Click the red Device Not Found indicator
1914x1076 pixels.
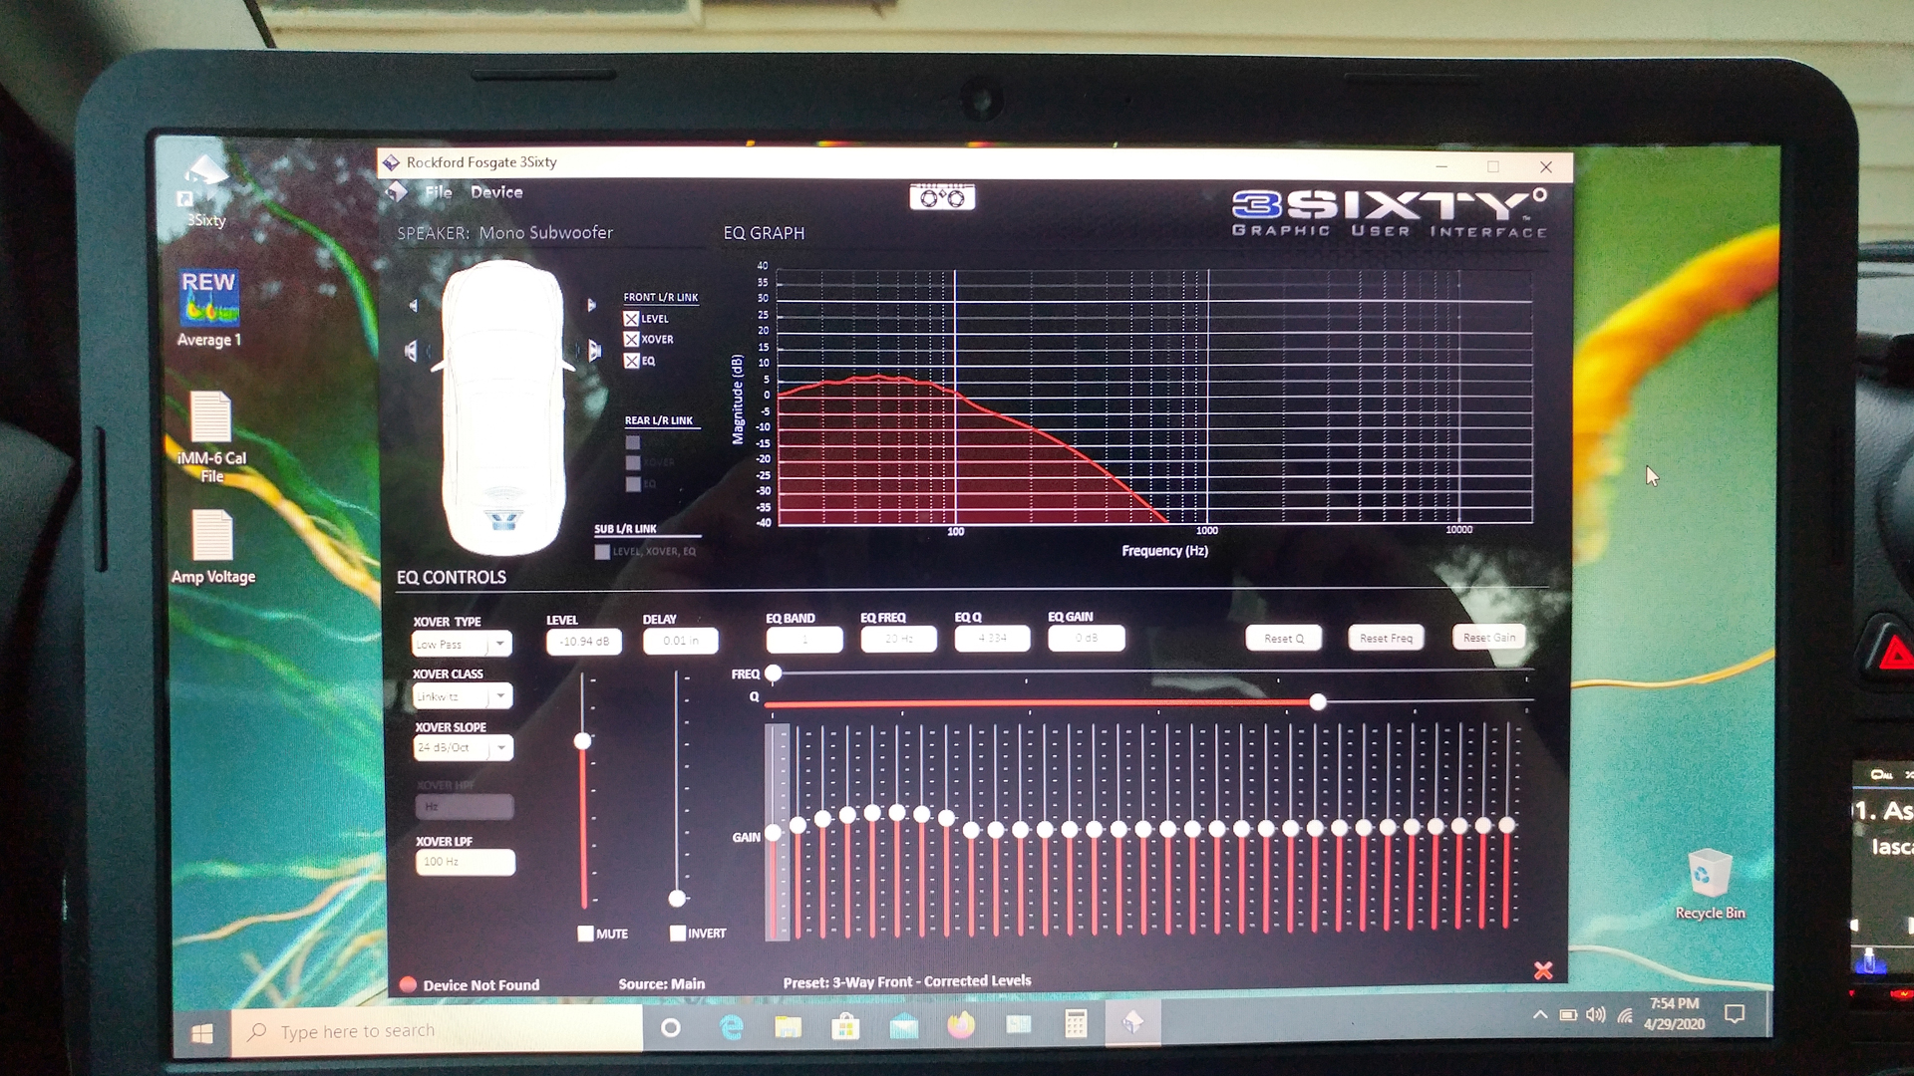tap(408, 984)
